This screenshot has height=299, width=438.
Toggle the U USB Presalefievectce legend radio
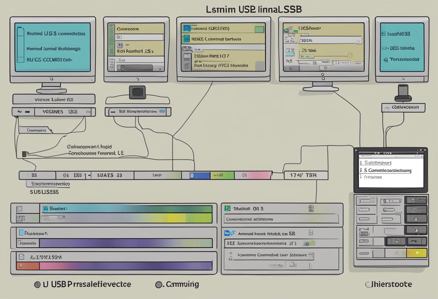click(x=37, y=284)
